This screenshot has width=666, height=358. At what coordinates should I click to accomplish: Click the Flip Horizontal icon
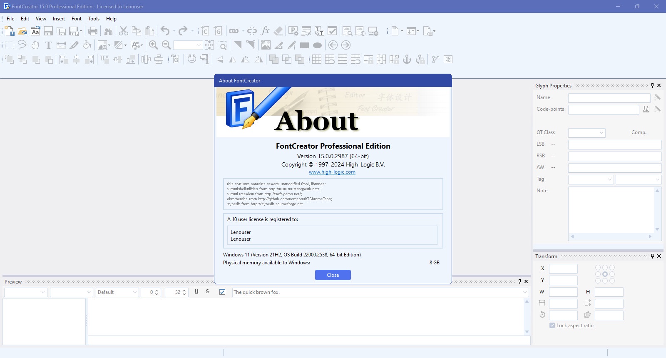pyautogui.click(x=233, y=59)
